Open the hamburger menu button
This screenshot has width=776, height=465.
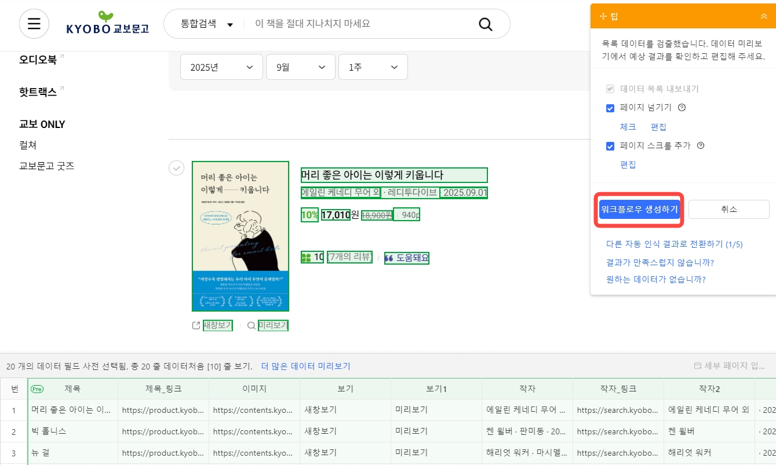point(34,24)
